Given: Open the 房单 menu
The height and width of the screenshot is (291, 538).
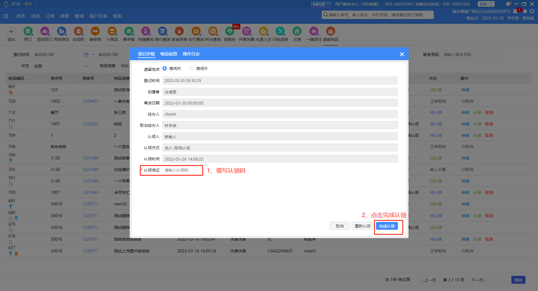Looking at the screenshot, I should (65, 16).
